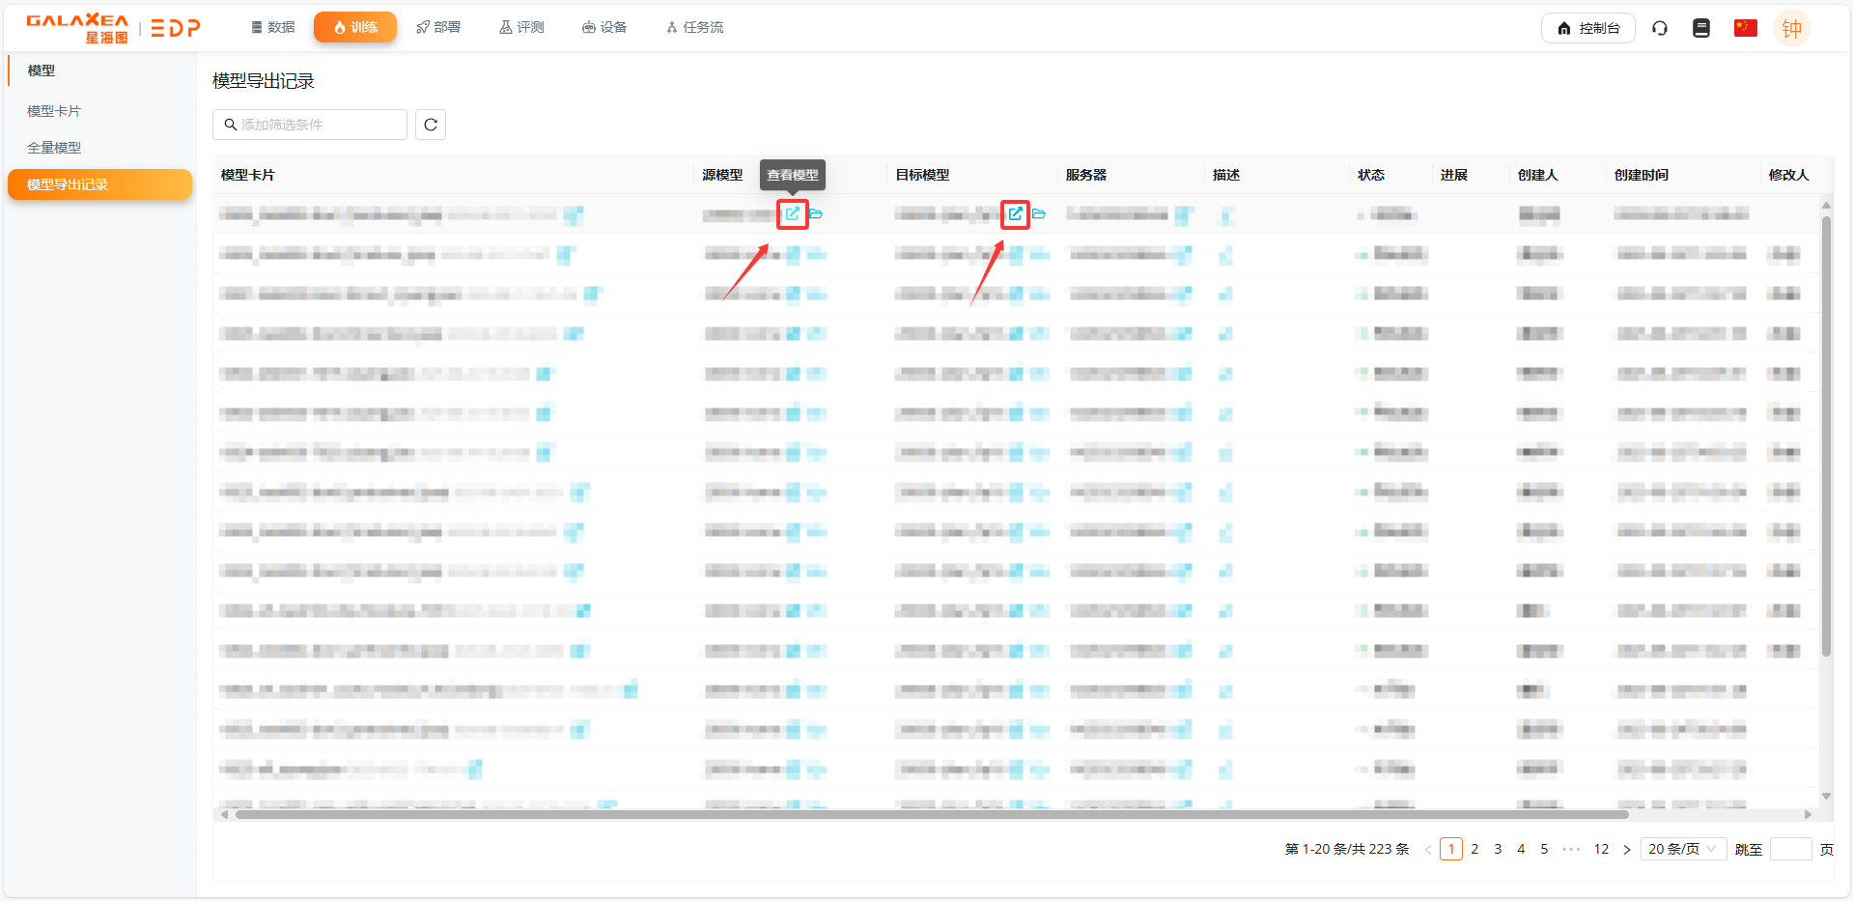Open target model view icon in first row

(x=1015, y=213)
